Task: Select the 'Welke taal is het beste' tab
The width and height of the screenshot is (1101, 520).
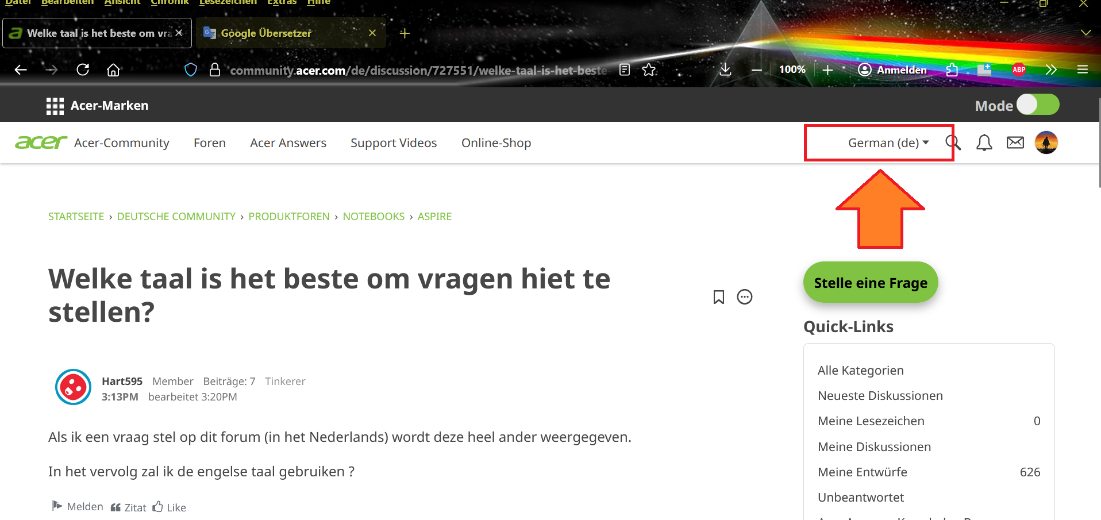Action: coord(97,33)
